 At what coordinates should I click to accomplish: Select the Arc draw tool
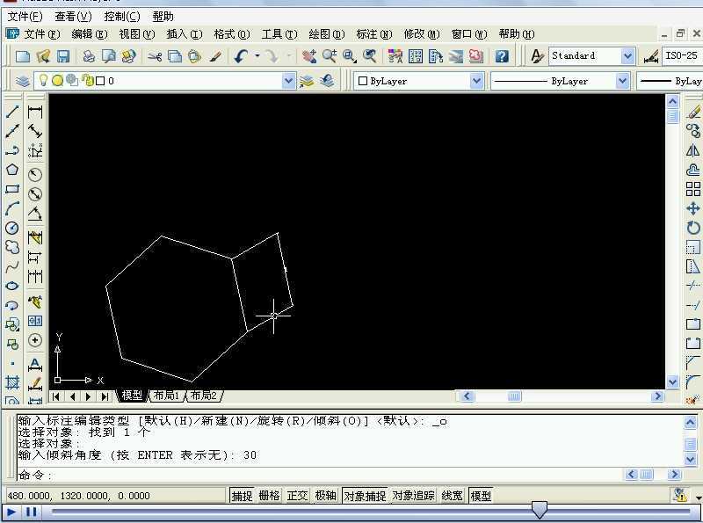[12, 208]
